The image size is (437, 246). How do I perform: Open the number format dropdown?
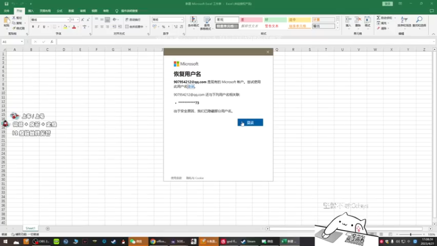pos(182,20)
